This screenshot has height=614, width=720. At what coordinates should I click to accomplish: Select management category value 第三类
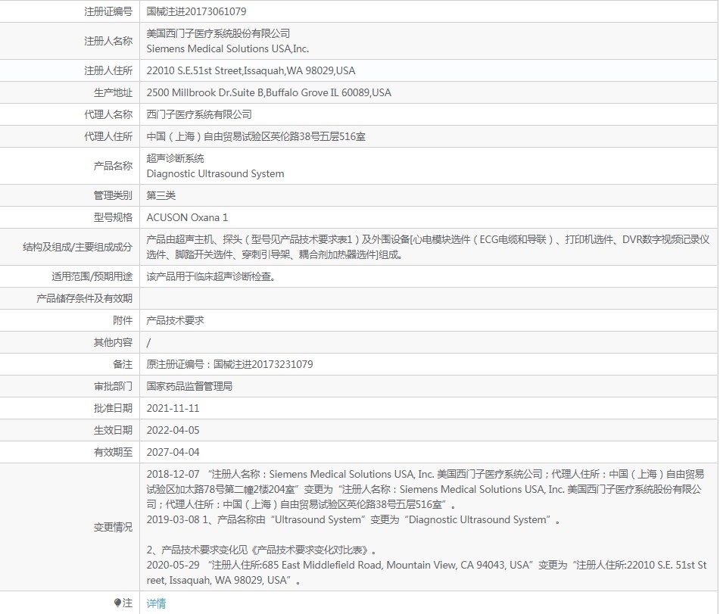click(161, 195)
